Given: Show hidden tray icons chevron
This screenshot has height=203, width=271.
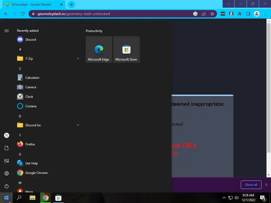Looking at the screenshot, I should point(224,198).
